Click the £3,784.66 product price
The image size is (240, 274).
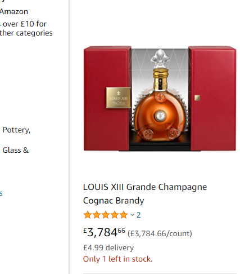point(104,232)
